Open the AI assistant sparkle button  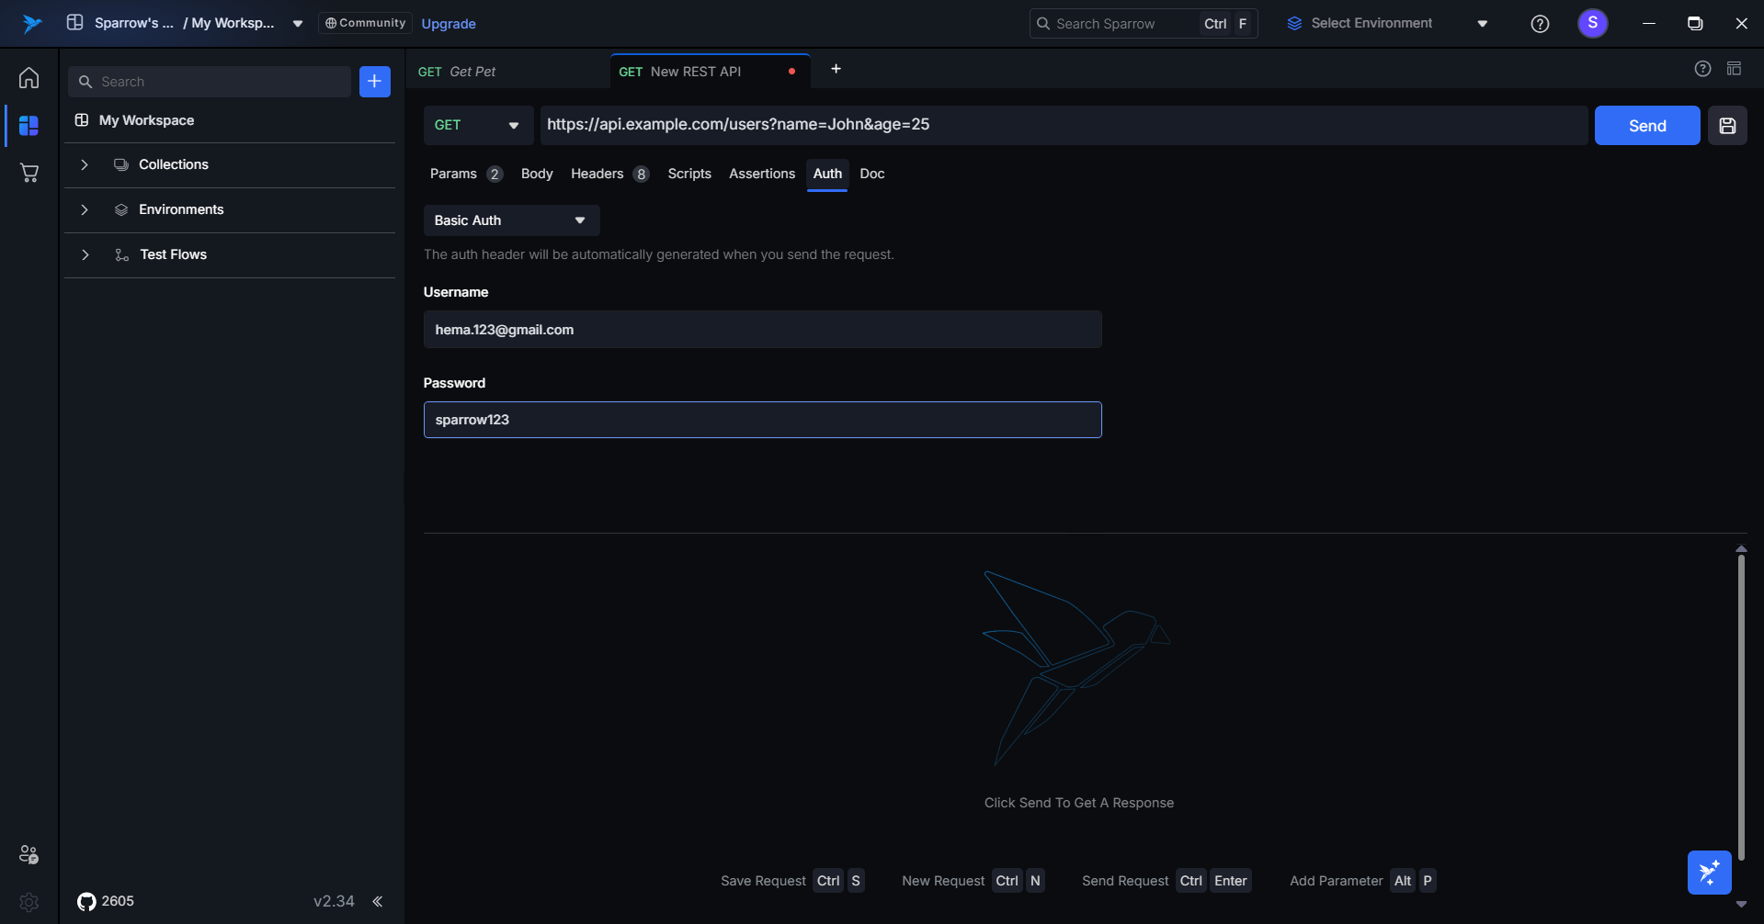(1709, 872)
